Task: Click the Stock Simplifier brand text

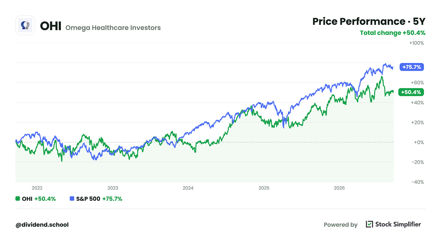Action: point(398,224)
